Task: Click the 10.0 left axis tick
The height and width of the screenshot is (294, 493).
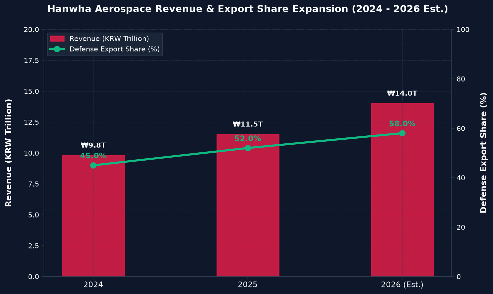Action: [31, 153]
